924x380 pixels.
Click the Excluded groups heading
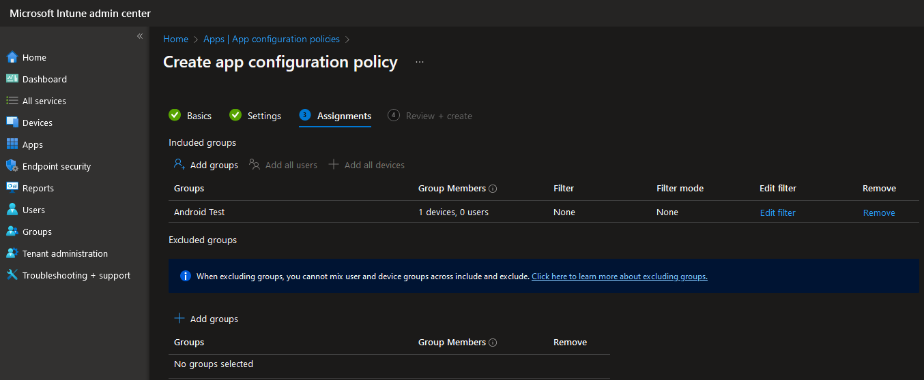coord(203,240)
